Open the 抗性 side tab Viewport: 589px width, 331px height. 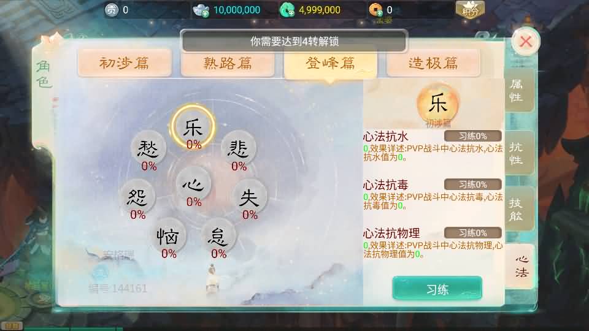(x=519, y=153)
